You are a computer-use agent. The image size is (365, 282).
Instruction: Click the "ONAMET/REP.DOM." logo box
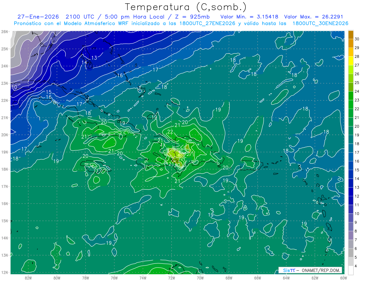pos(310,270)
